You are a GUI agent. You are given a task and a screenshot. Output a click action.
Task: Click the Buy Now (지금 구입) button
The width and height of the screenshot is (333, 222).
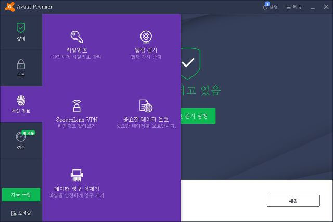[21, 194]
